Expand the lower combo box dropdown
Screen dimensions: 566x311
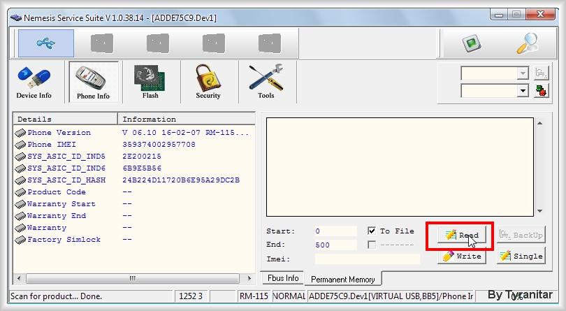[522, 91]
